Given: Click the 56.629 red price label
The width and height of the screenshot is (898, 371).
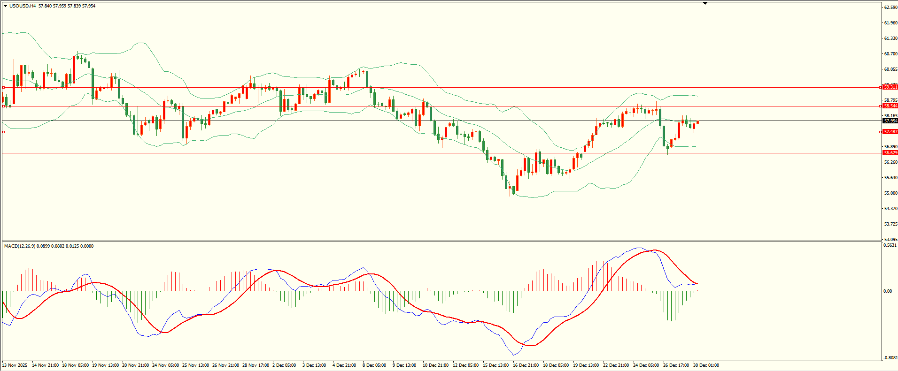Looking at the screenshot, I should [890, 153].
